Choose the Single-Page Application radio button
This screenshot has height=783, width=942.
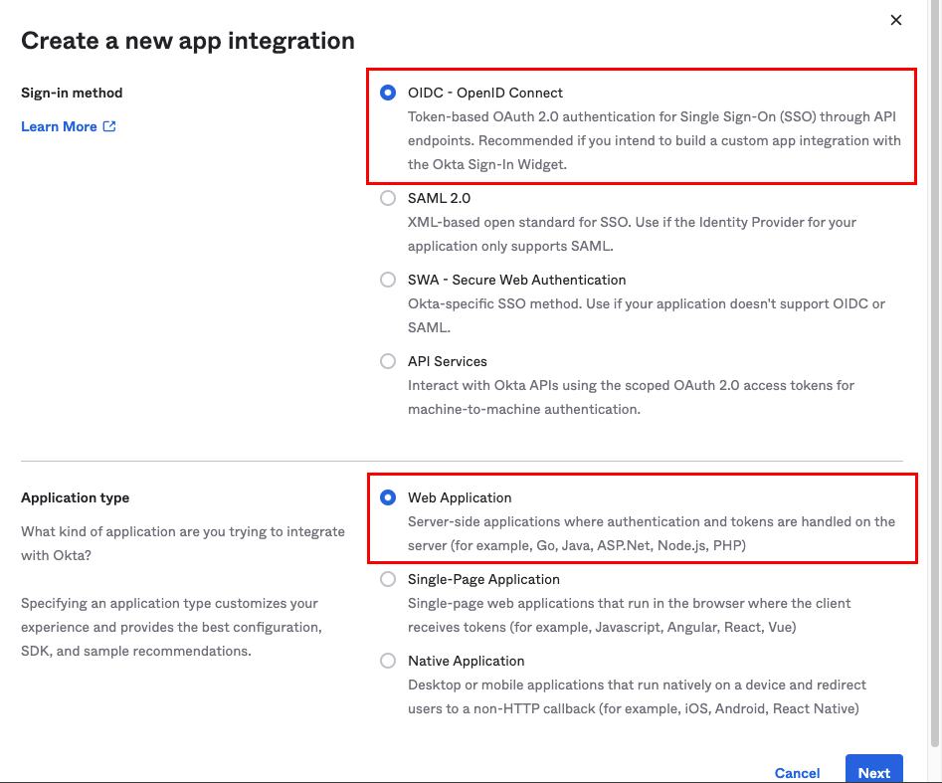pyautogui.click(x=388, y=579)
